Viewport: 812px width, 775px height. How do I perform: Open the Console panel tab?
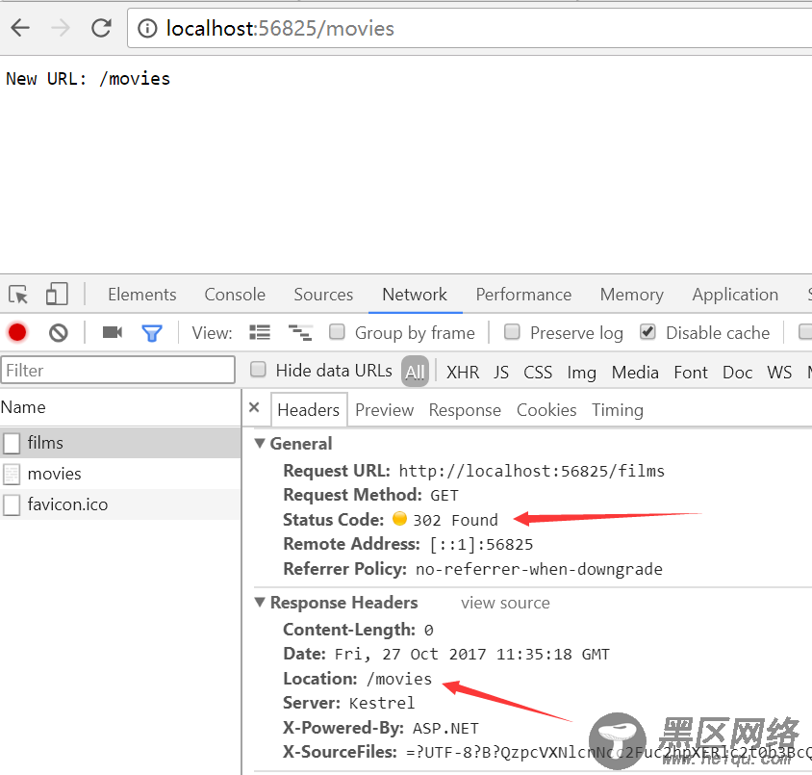click(235, 295)
